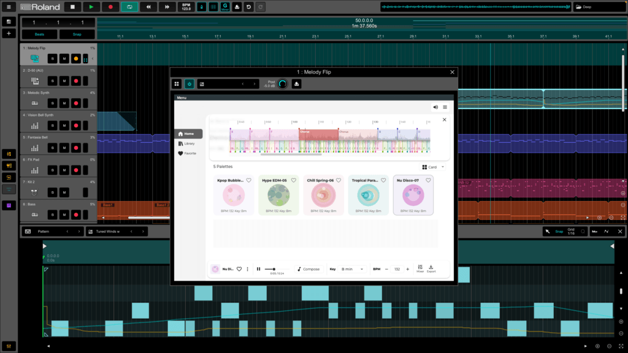
Task: Open the Menu in the Melody Flip plugin
Action: (182, 96)
